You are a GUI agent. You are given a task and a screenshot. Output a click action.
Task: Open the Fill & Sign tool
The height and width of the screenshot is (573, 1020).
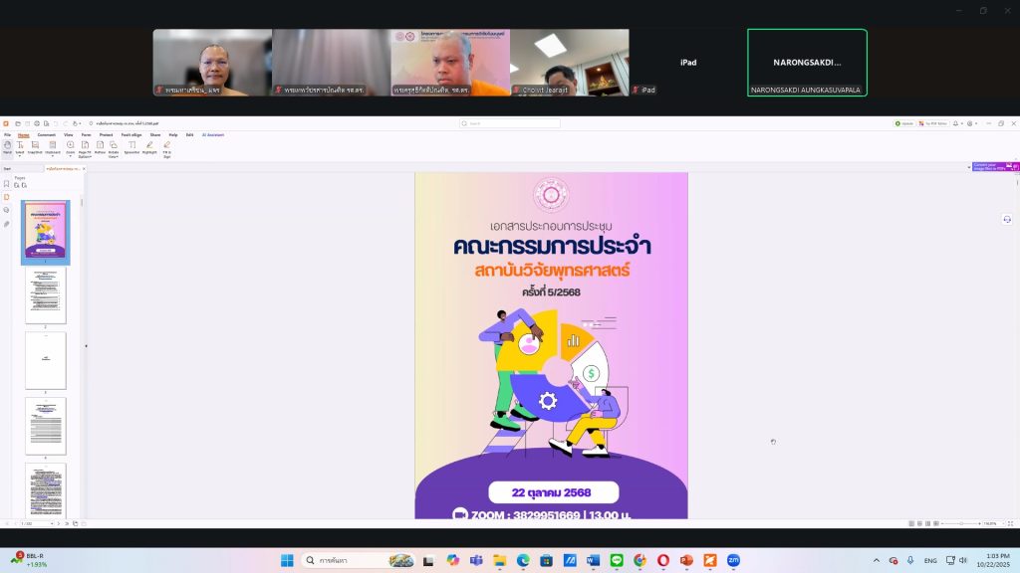(x=166, y=146)
